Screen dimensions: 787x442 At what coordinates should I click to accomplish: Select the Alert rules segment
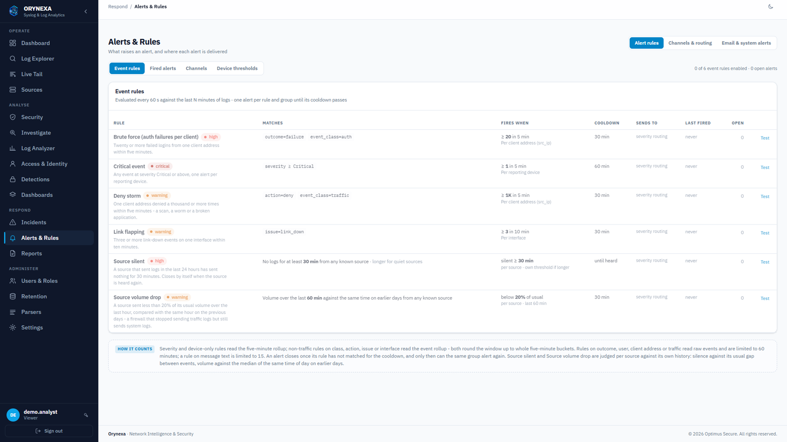click(x=646, y=43)
